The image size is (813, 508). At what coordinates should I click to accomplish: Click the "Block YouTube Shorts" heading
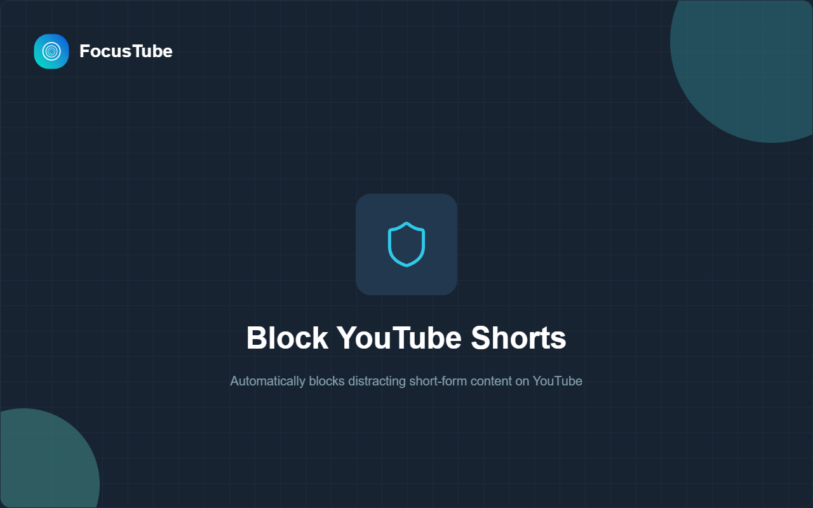tap(406, 338)
